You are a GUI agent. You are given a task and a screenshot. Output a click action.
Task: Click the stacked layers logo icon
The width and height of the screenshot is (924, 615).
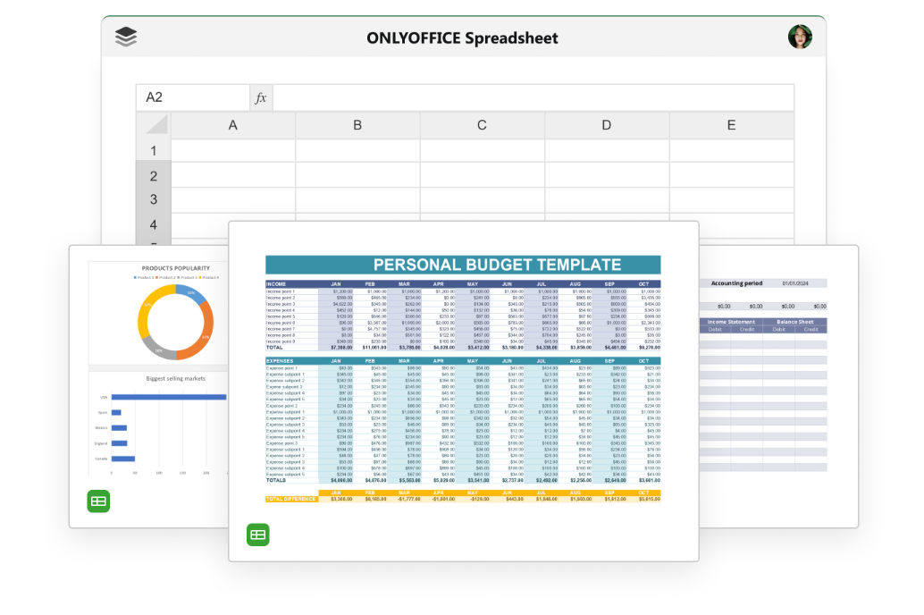point(126,37)
